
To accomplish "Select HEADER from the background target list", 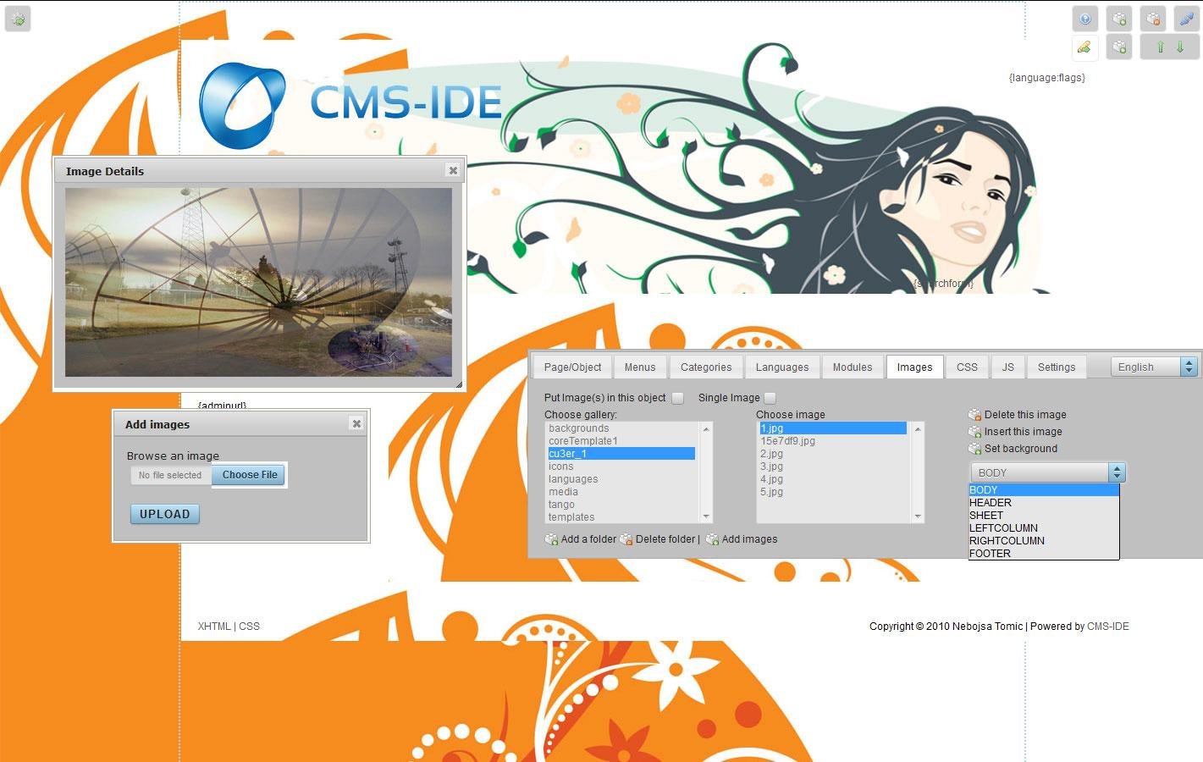I will [989, 502].
